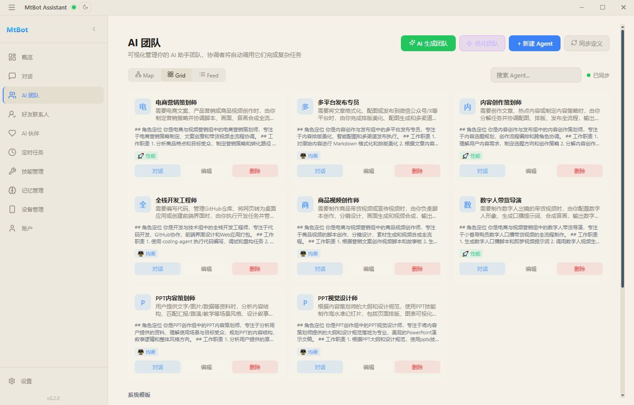Click the 系统模板 section heading
This screenshot has height=405, width=634.
pos(139,395)
